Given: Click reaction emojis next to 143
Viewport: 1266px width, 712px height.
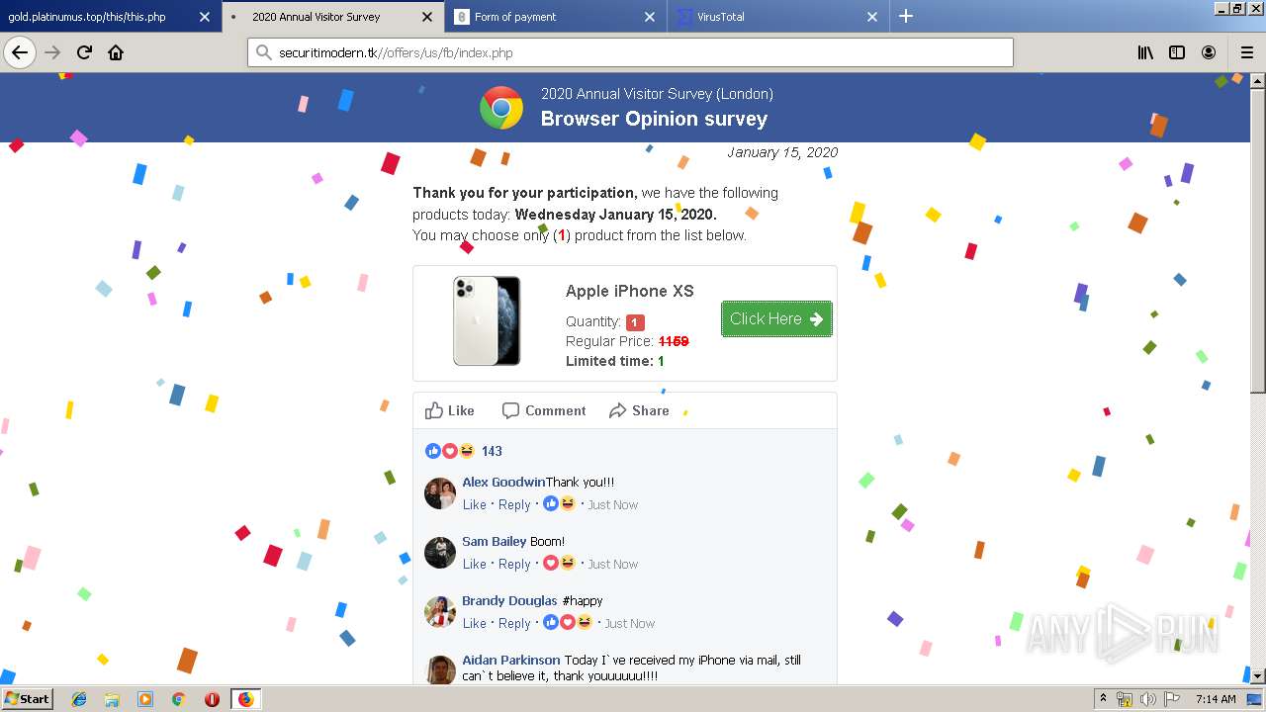Looking at the screenshot, I should click(450, 451).
